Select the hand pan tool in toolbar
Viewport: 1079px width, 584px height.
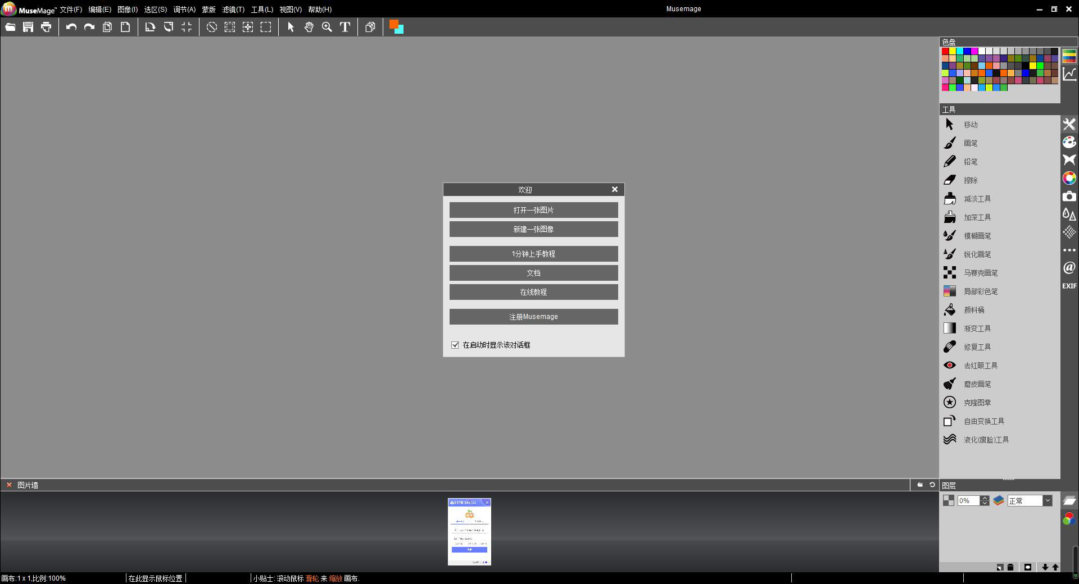(309, 27)
